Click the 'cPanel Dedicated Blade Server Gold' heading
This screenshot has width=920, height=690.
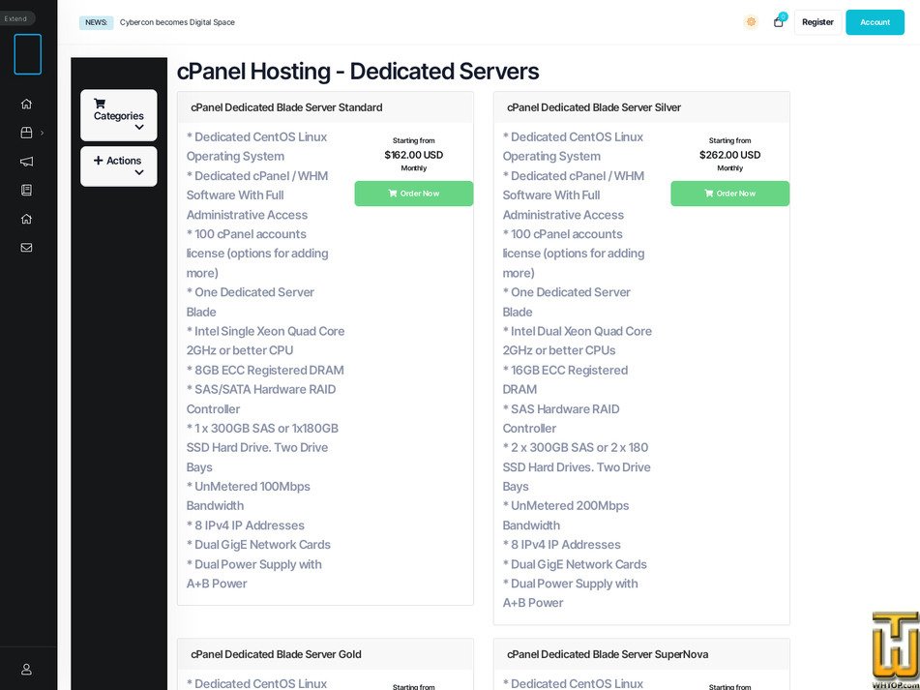276,654
